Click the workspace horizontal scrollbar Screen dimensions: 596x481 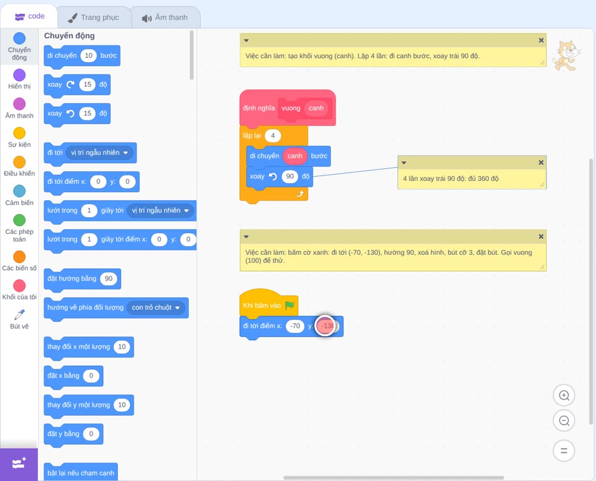coord(394,477)
